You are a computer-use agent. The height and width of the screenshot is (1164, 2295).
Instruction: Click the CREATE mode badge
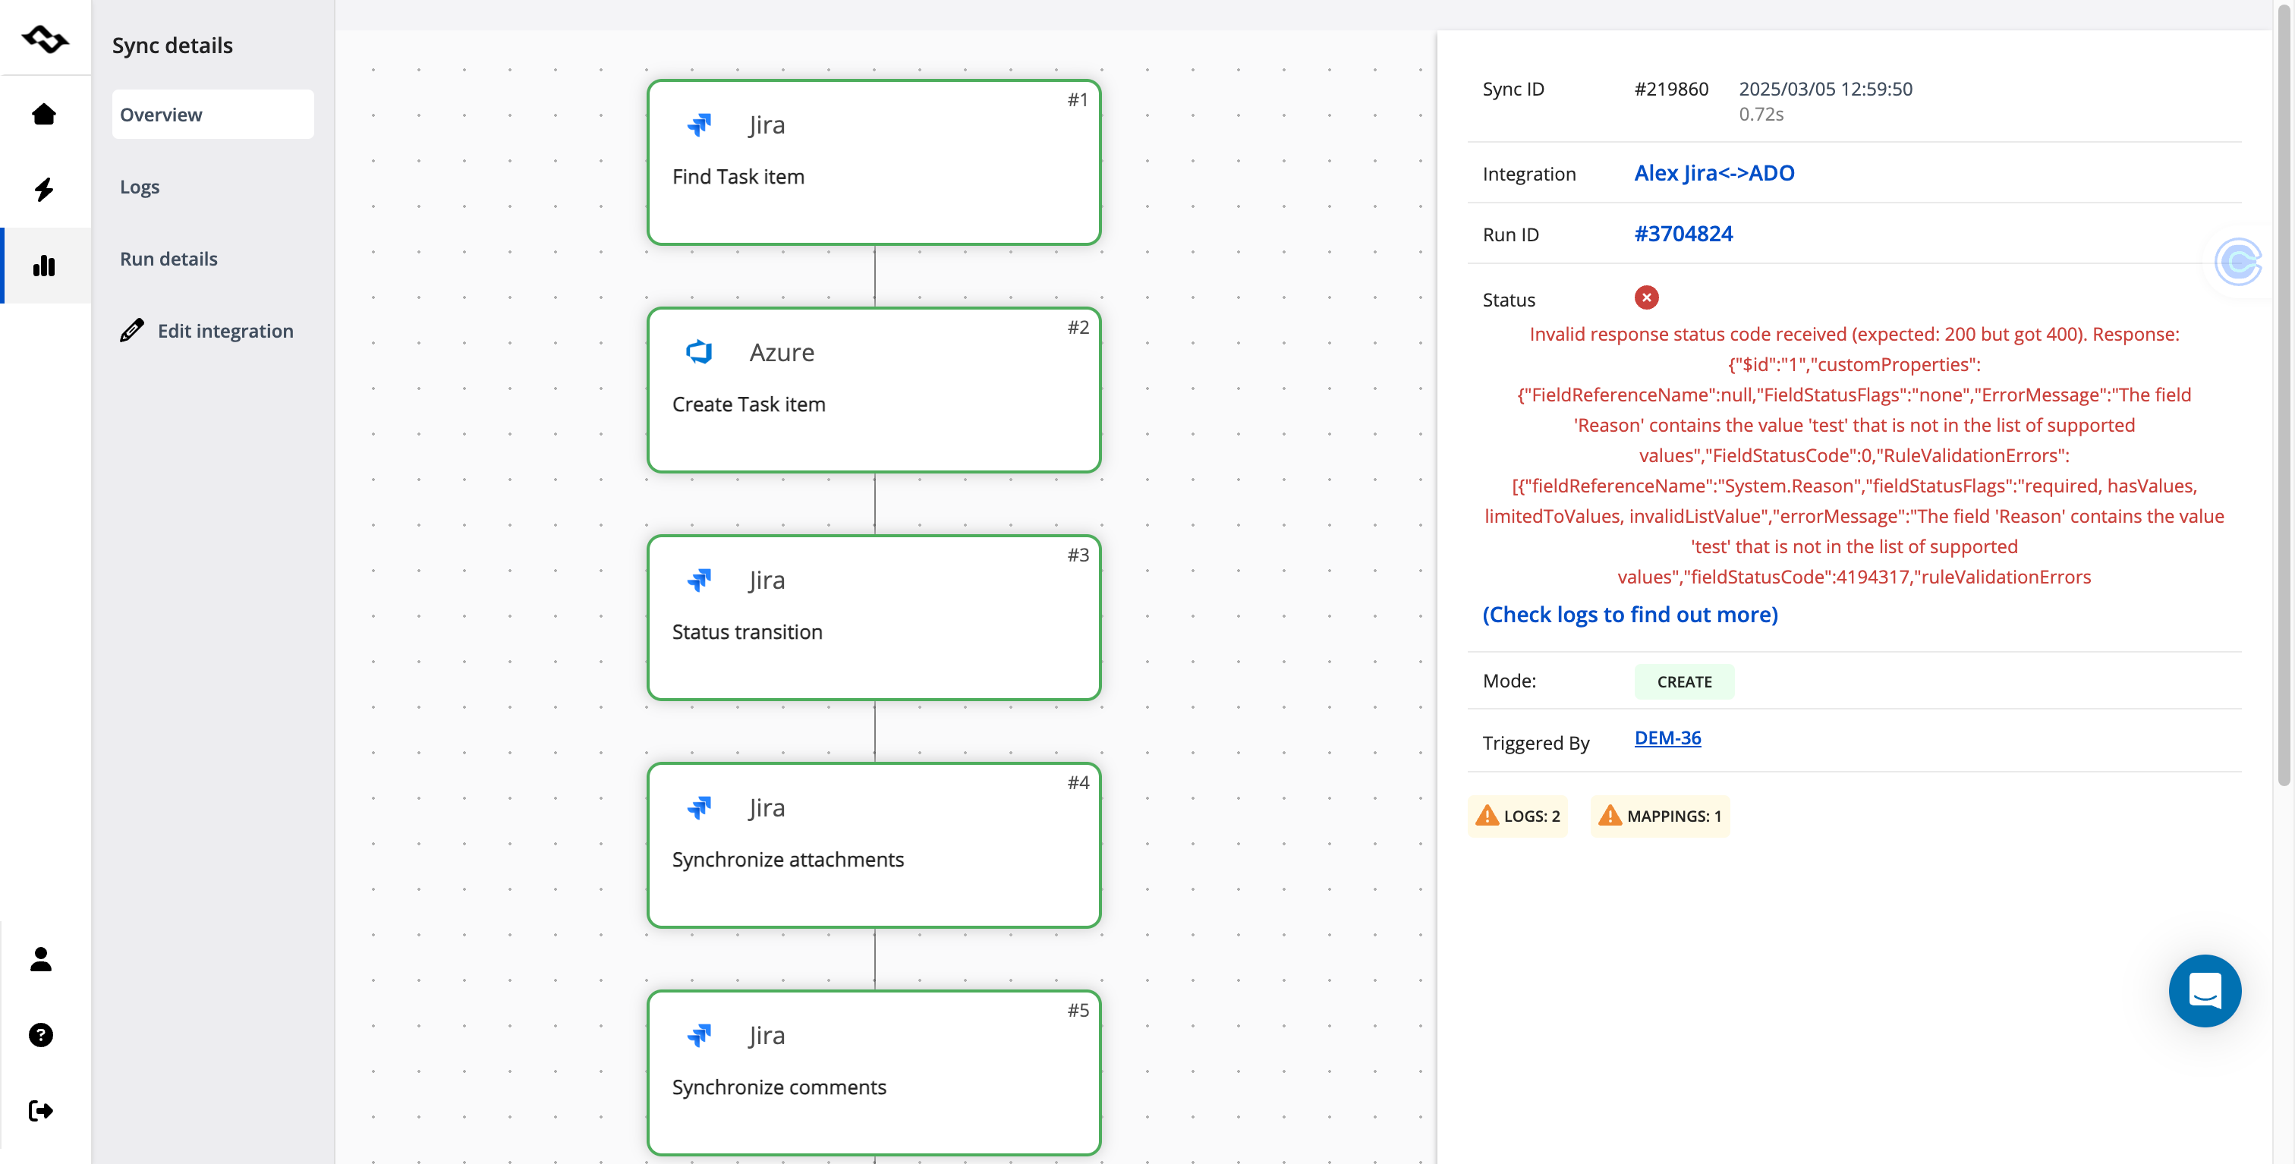[x=1684, y=681]
